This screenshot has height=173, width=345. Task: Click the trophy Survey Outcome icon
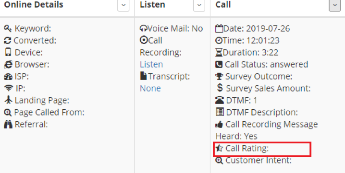point(219,76)
